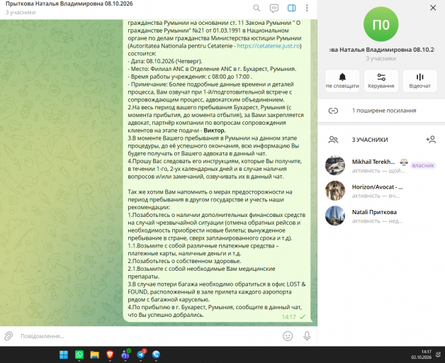Open the Windows Start menu

click(x=64, y=354)
